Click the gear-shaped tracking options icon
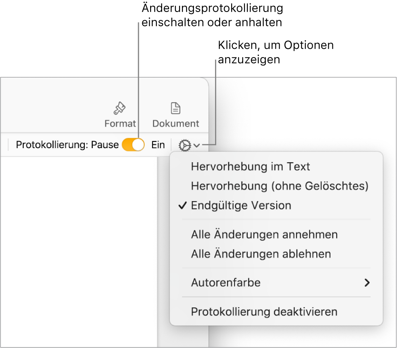 184,145
